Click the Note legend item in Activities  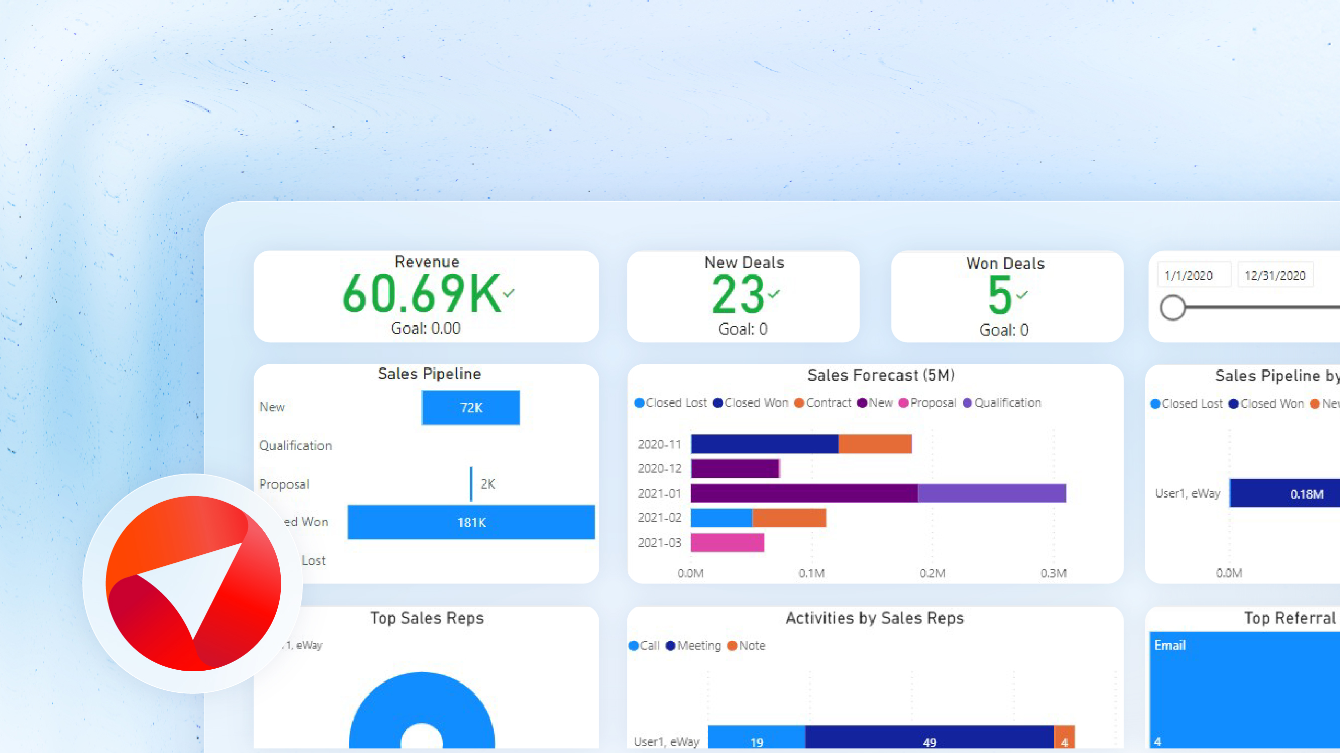pos(746,646)
